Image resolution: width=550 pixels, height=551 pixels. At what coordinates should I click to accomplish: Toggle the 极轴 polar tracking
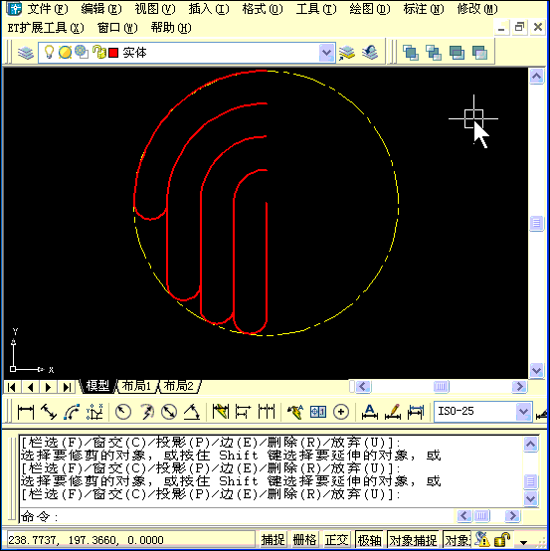coord(369,540)
